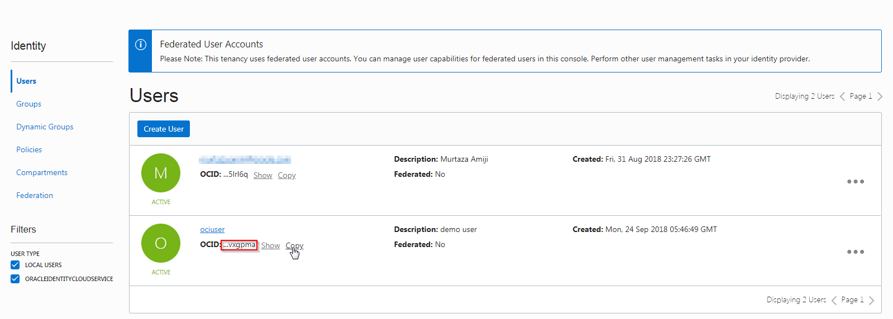Click previous page arrow at bottom pagination
Viewport: 893px width, 319px height.
pyautogui.click(x=834, y=300)
